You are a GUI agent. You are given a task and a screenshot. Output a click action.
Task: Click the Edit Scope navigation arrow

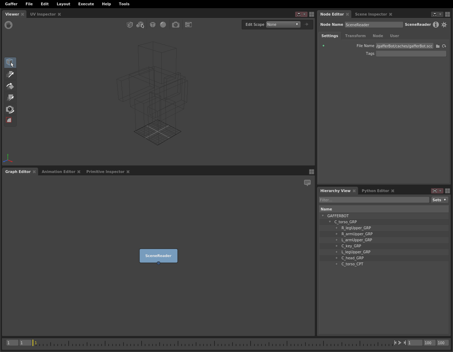pos(306,24)
